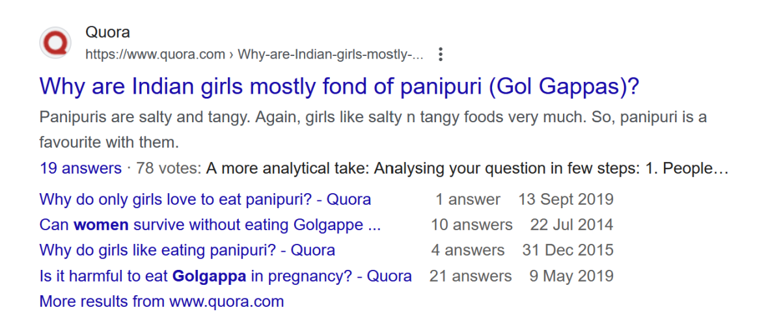Click the '19 answers' link

81,168
